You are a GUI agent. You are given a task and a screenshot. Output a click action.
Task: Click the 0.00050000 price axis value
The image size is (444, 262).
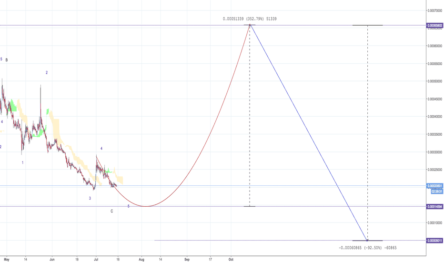coord(434,81)
